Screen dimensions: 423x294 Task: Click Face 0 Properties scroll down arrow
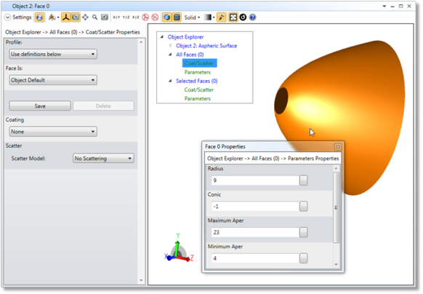[336, 265]
